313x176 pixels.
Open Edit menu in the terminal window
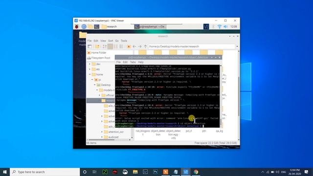click(x=125, y=62)
